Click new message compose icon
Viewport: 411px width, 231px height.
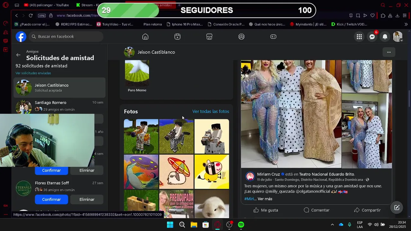click(397, 208)
